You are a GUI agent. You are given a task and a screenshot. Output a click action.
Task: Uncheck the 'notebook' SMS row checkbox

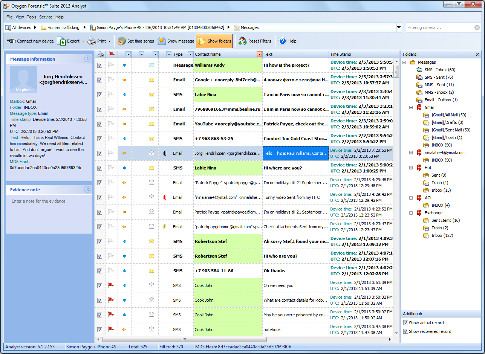(100, 330)
